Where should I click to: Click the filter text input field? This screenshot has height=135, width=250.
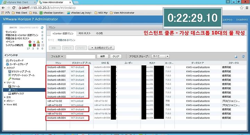point(81,56)
